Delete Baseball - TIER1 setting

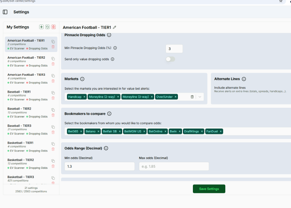[53, 98]
